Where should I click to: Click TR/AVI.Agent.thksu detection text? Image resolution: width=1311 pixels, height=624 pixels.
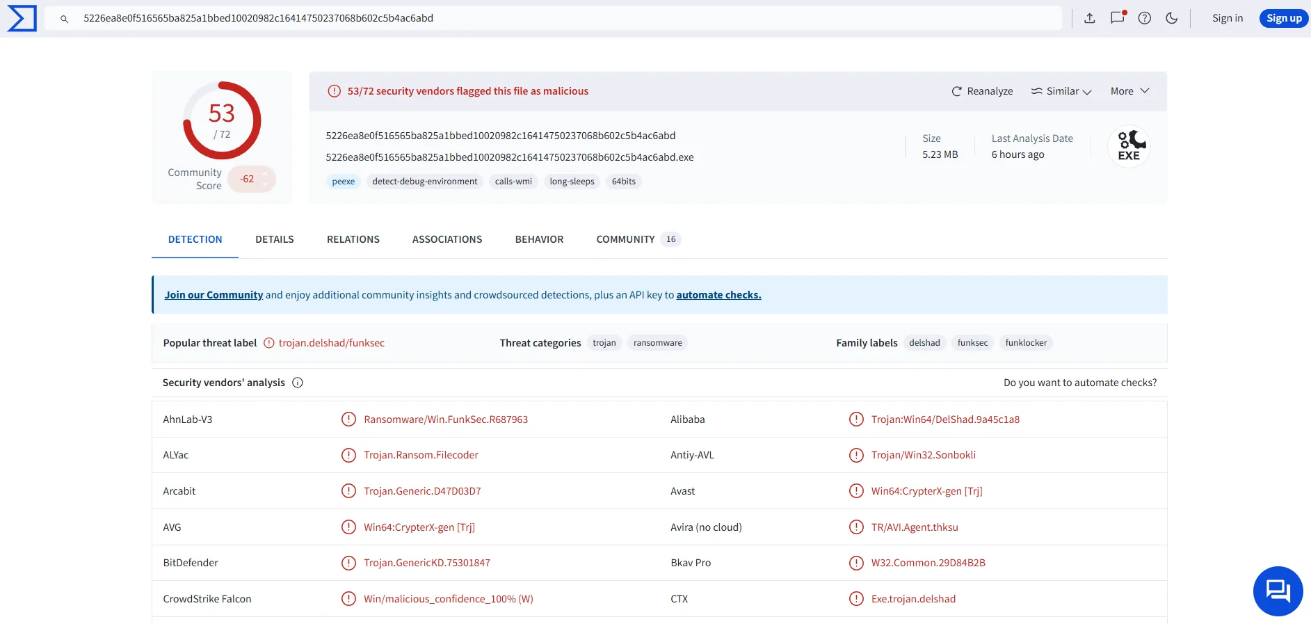[x=915, y=527]
